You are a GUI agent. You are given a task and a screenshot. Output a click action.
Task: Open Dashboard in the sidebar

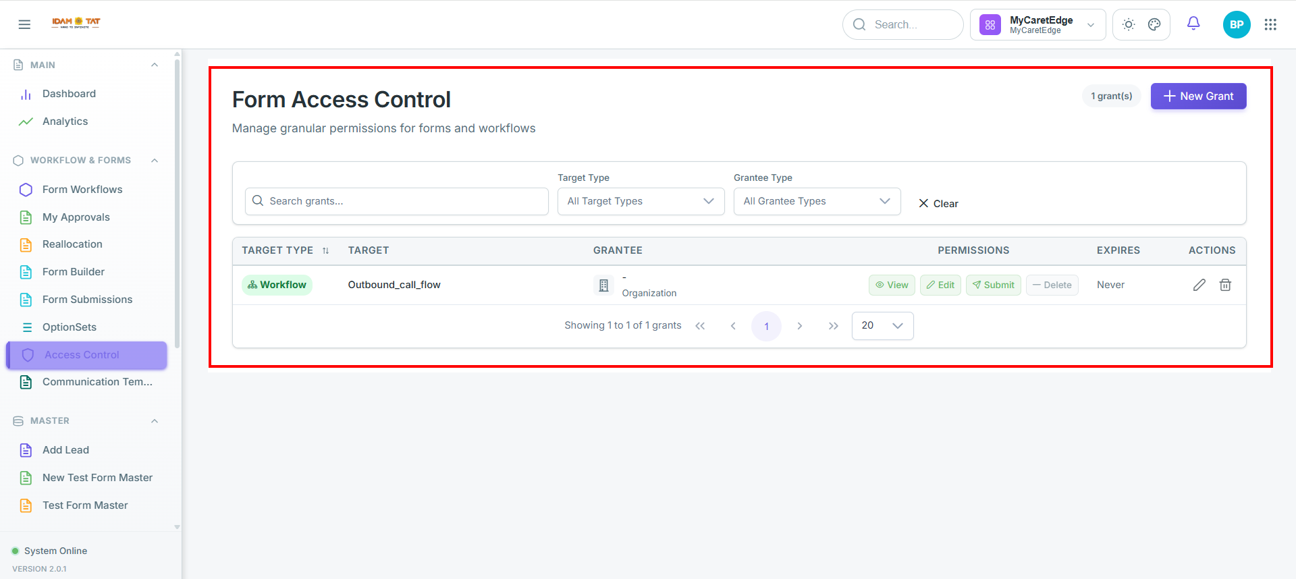coord(86,94)
